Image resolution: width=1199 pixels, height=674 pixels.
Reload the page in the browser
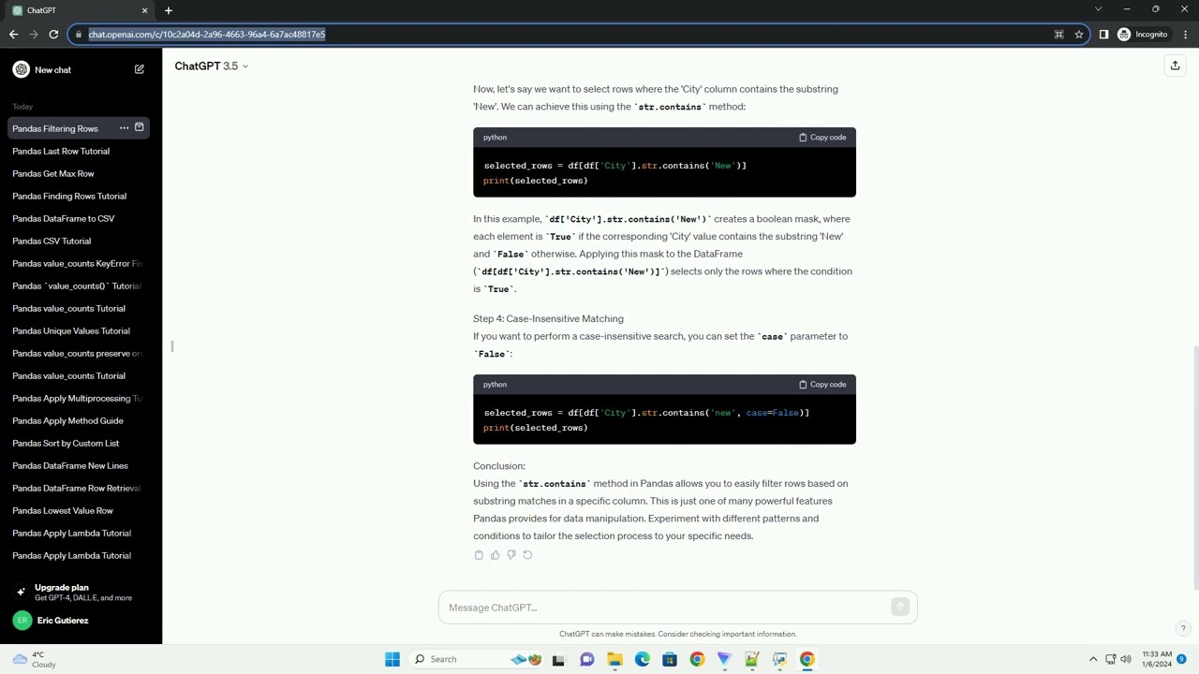click(x=53, y=35)
